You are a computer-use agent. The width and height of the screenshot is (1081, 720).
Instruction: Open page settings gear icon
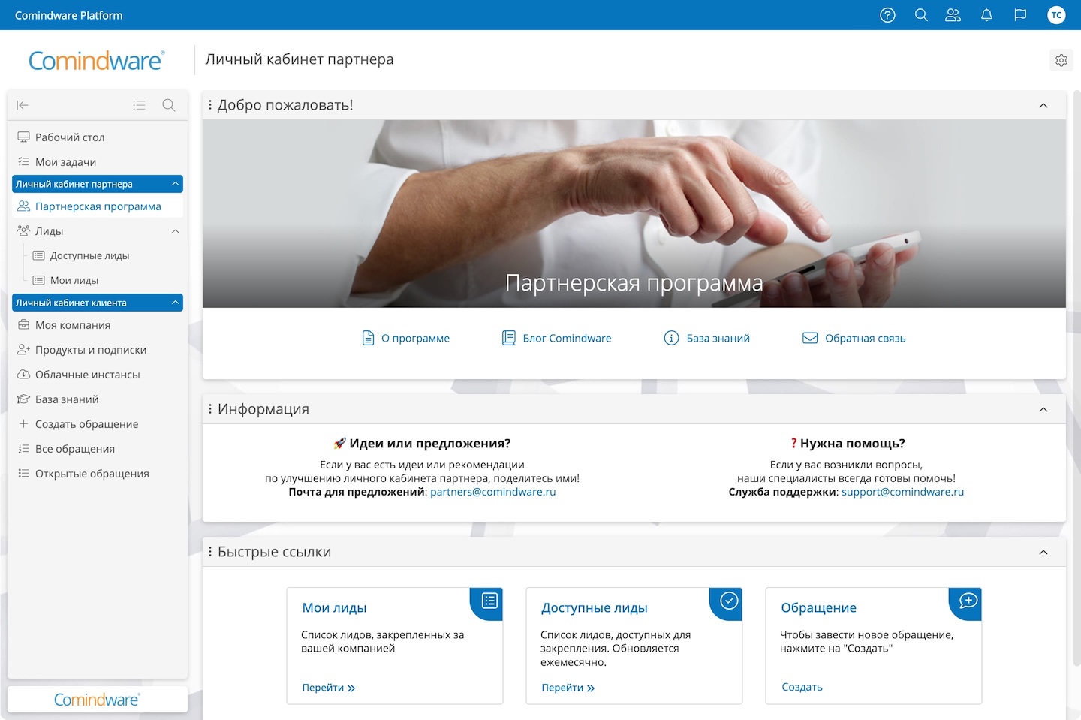pyautogui.click(x=1061, y=60)
